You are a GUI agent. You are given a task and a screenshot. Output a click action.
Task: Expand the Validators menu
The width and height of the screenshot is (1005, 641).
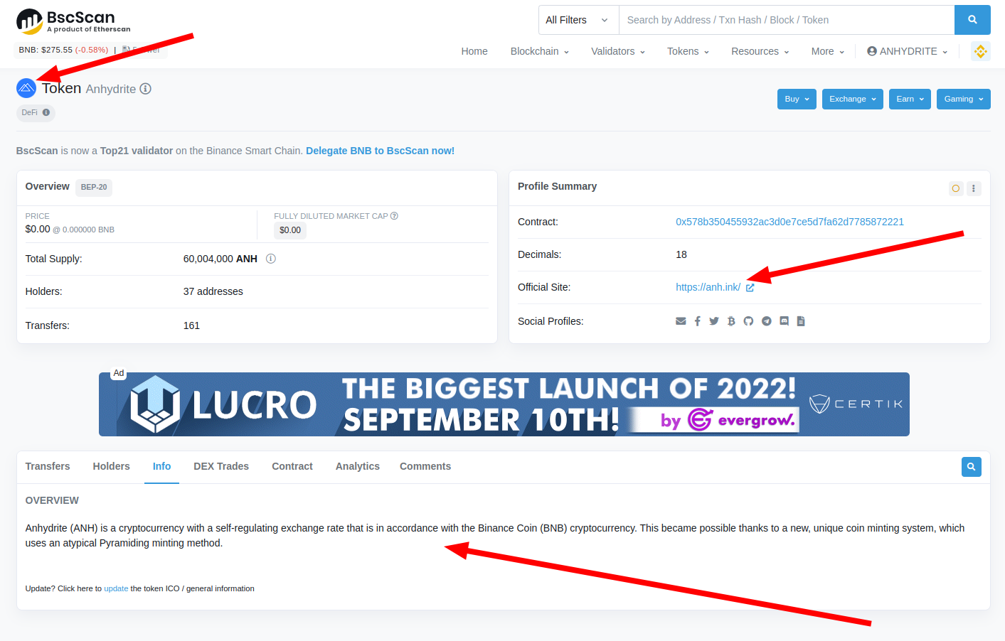point(618,51)
